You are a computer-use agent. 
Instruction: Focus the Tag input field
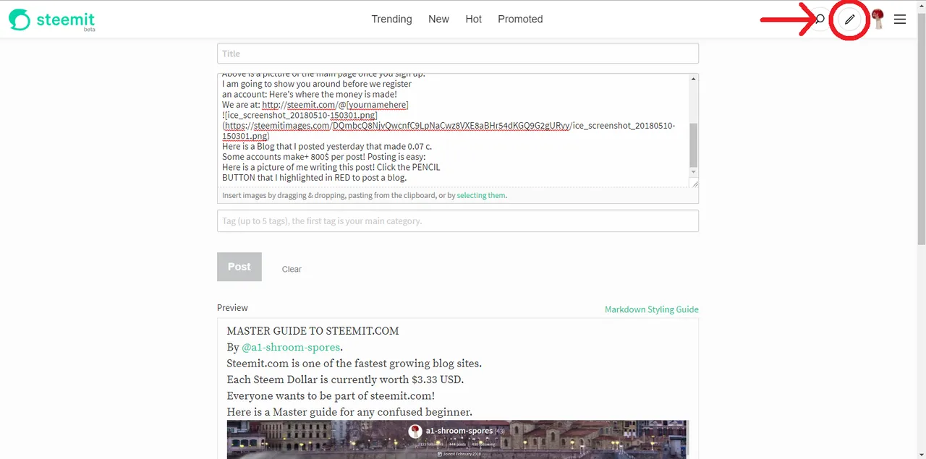click(x=458, y=220)
